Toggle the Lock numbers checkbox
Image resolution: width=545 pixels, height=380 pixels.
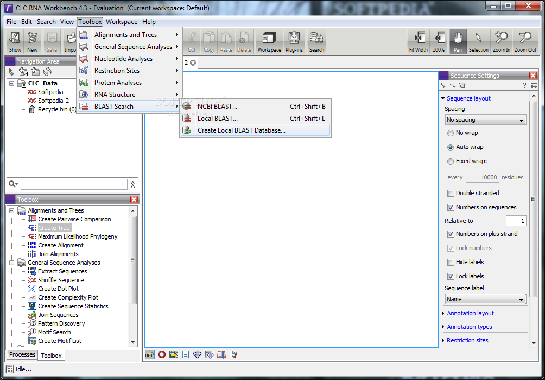(451, 248)
